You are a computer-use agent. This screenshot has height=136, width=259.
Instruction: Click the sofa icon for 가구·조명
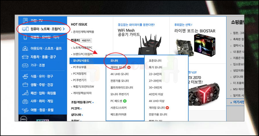pos(25,65)
